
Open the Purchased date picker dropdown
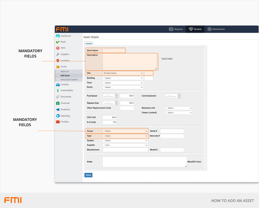116,96
